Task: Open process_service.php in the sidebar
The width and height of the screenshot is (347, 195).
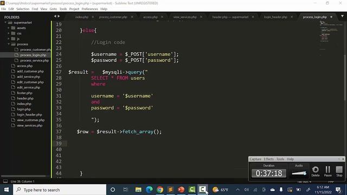Action: 34,60
